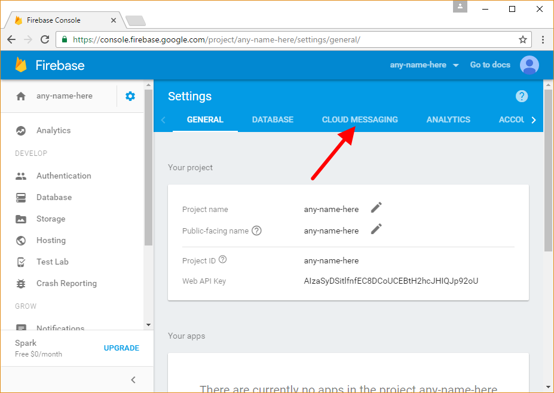Open the Analytics sidebar icon
Viewport: 554px width, 393px height.
click(21, 131)
